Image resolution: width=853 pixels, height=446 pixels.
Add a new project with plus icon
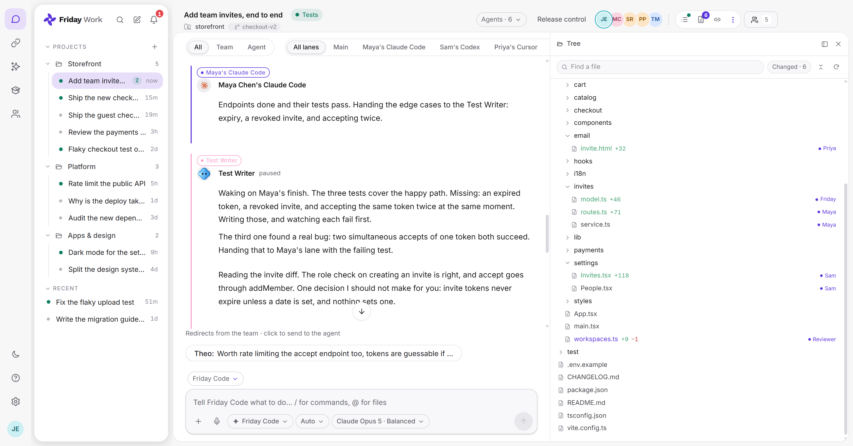[x=155, y=47]
